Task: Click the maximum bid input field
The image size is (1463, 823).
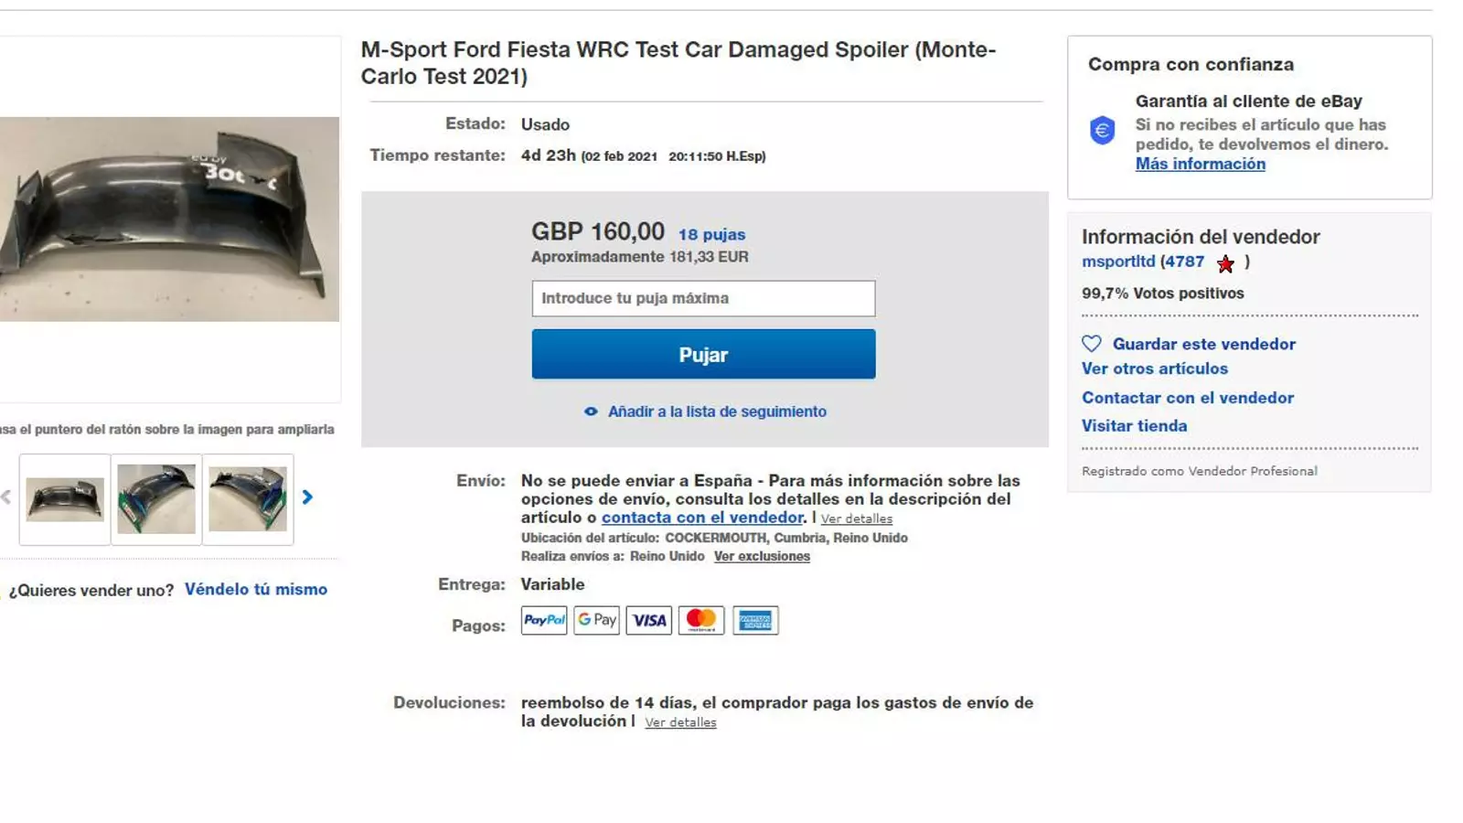Action: click(703, 298)
